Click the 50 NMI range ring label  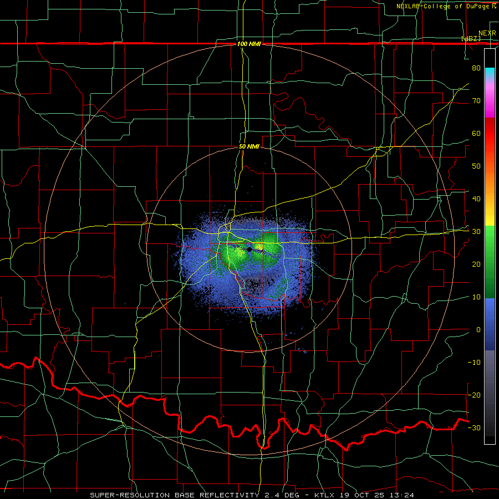coord(249,147)
